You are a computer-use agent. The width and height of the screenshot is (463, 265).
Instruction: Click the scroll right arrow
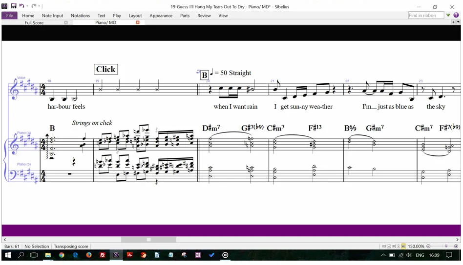click(x=458, y=240)
